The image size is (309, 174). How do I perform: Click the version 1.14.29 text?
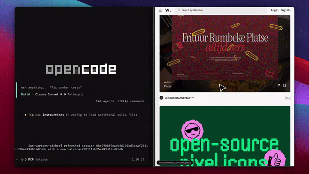click(x=138, y=159)
